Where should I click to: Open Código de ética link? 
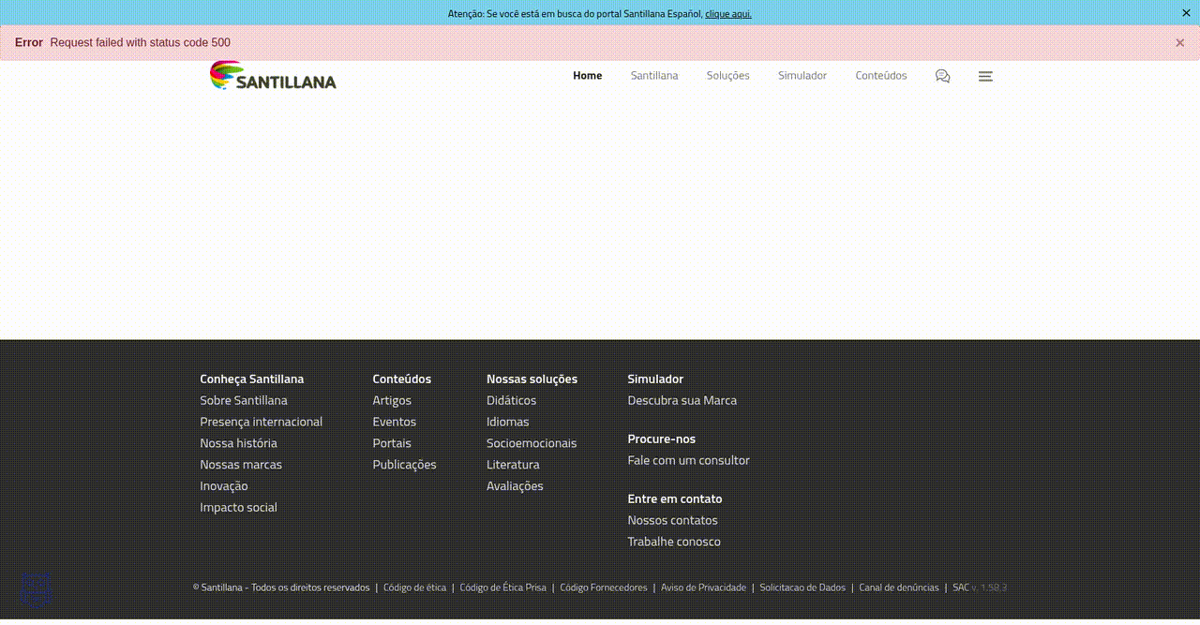(415, 588)
